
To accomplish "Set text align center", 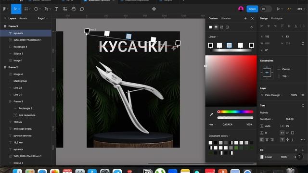I will coord(267,140).
